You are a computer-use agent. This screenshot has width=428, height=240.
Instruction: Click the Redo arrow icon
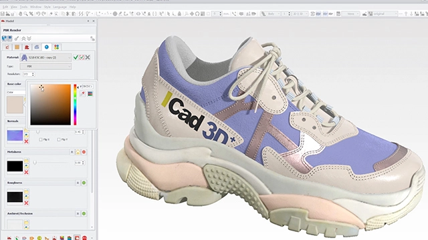43,13
